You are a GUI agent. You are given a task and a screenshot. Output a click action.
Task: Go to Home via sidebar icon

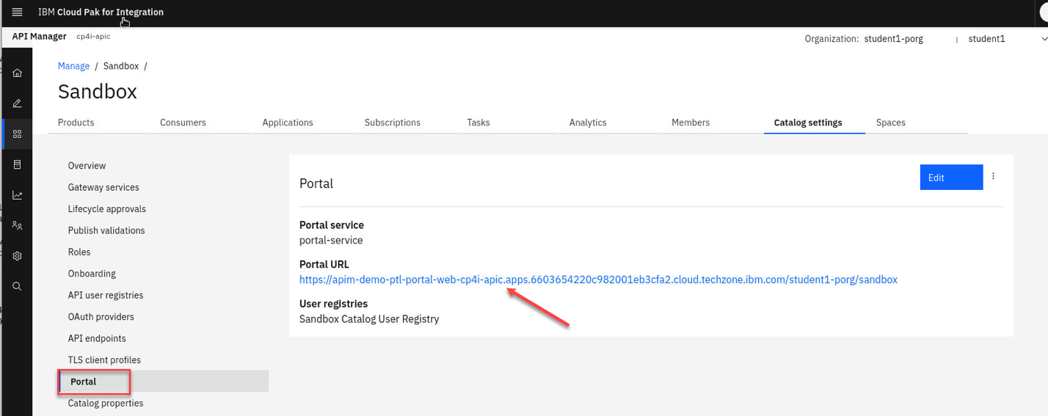pyautogui.click(x=18, y=73)
